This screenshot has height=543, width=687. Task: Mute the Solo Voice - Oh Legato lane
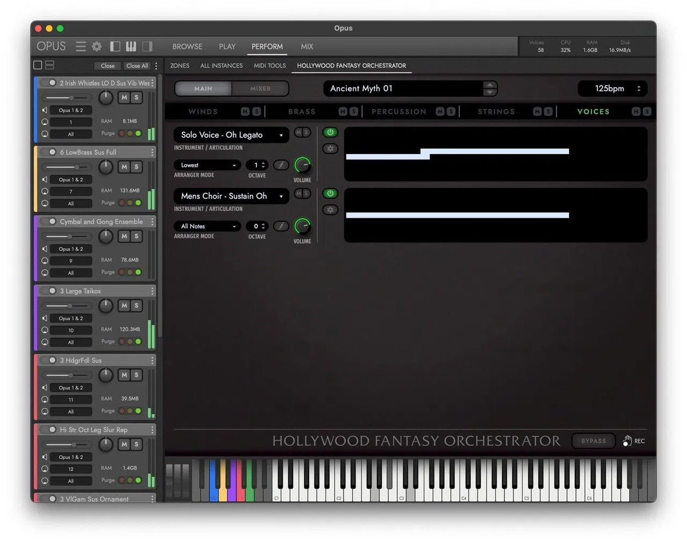point(298,132)
